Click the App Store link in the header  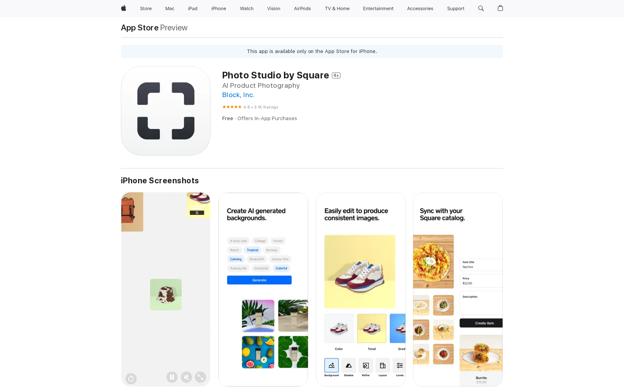[140, 28]
